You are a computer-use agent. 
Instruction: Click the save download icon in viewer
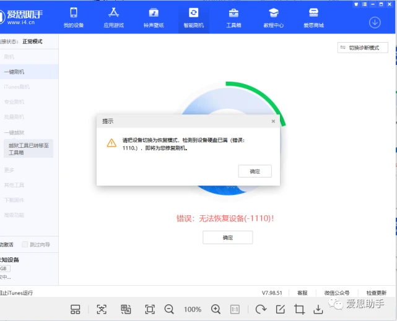318,309
